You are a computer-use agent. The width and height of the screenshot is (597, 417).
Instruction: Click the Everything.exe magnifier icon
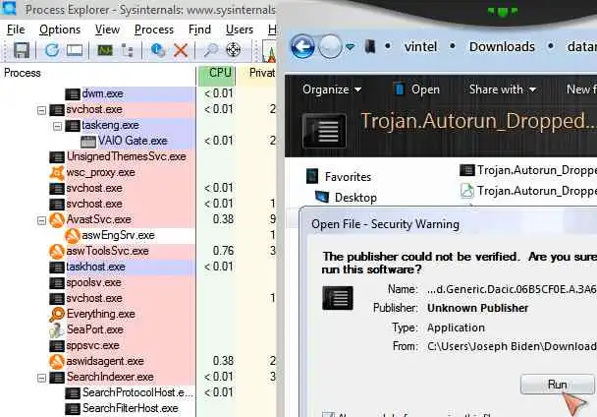click(57, 314)
